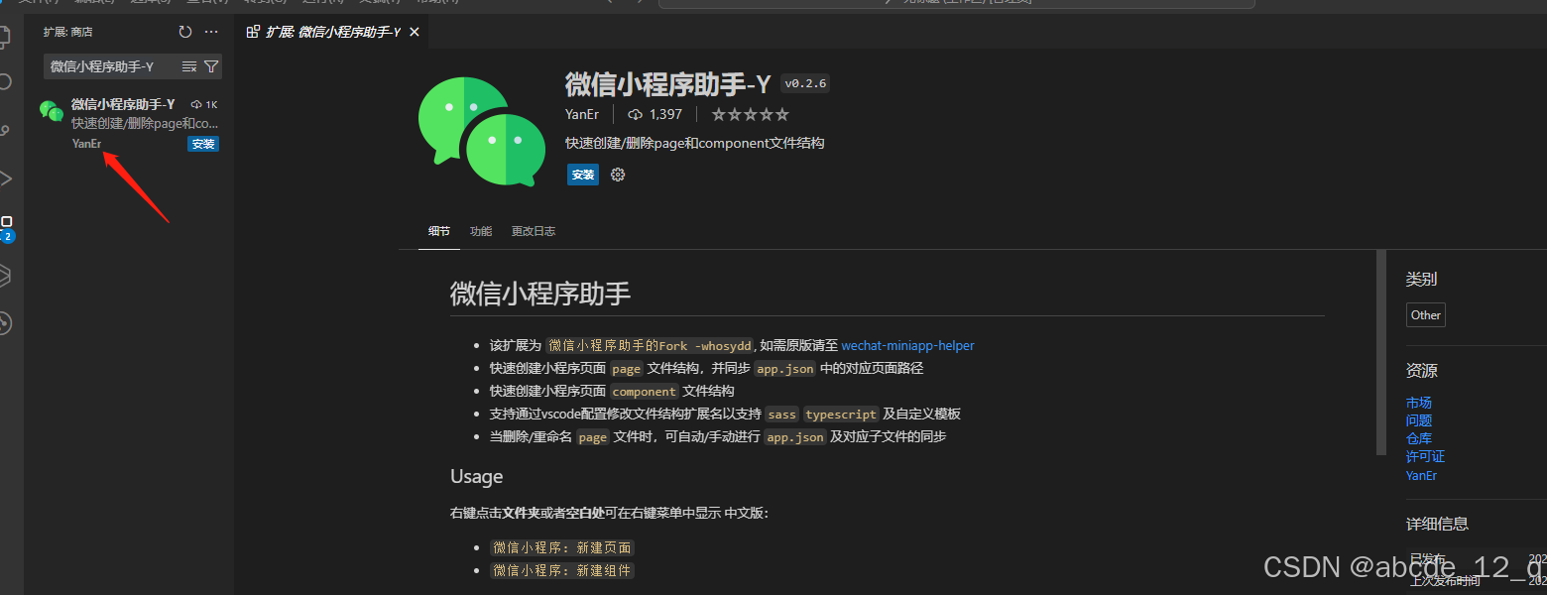Close the 扩展 微信小程序助手-Y editor tab

[x=415, y=32]
